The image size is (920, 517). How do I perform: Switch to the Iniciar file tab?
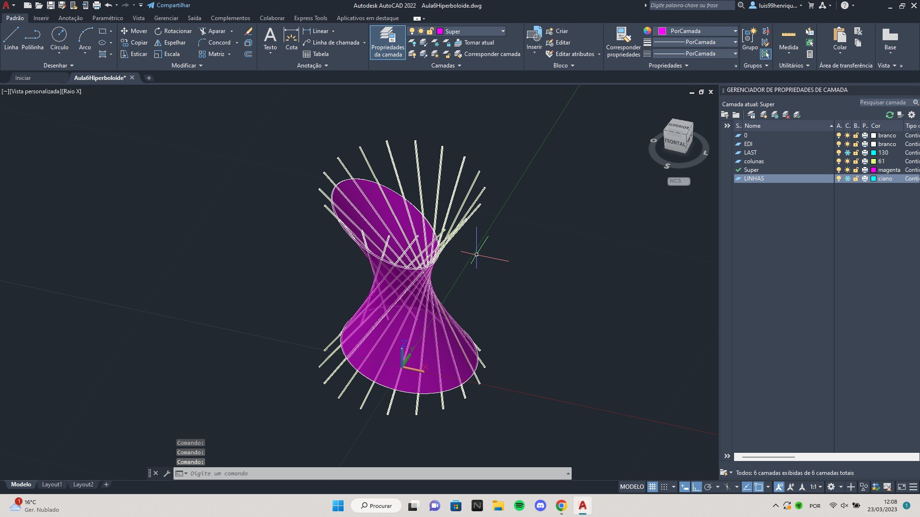[x=23, y=78]
